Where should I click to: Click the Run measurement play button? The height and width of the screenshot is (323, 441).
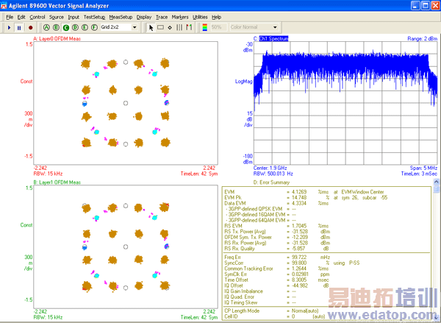point(9,27)
